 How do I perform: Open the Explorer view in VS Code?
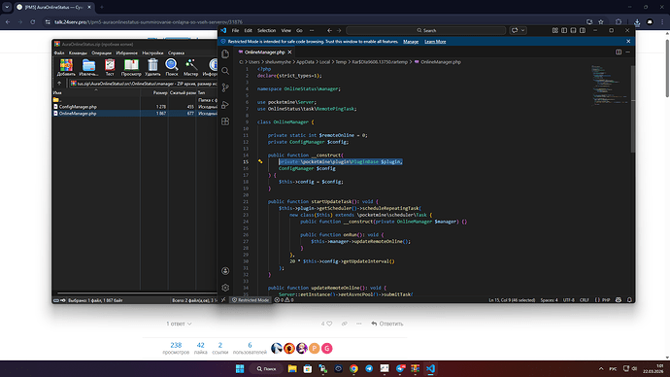click(x=225, y=53)
